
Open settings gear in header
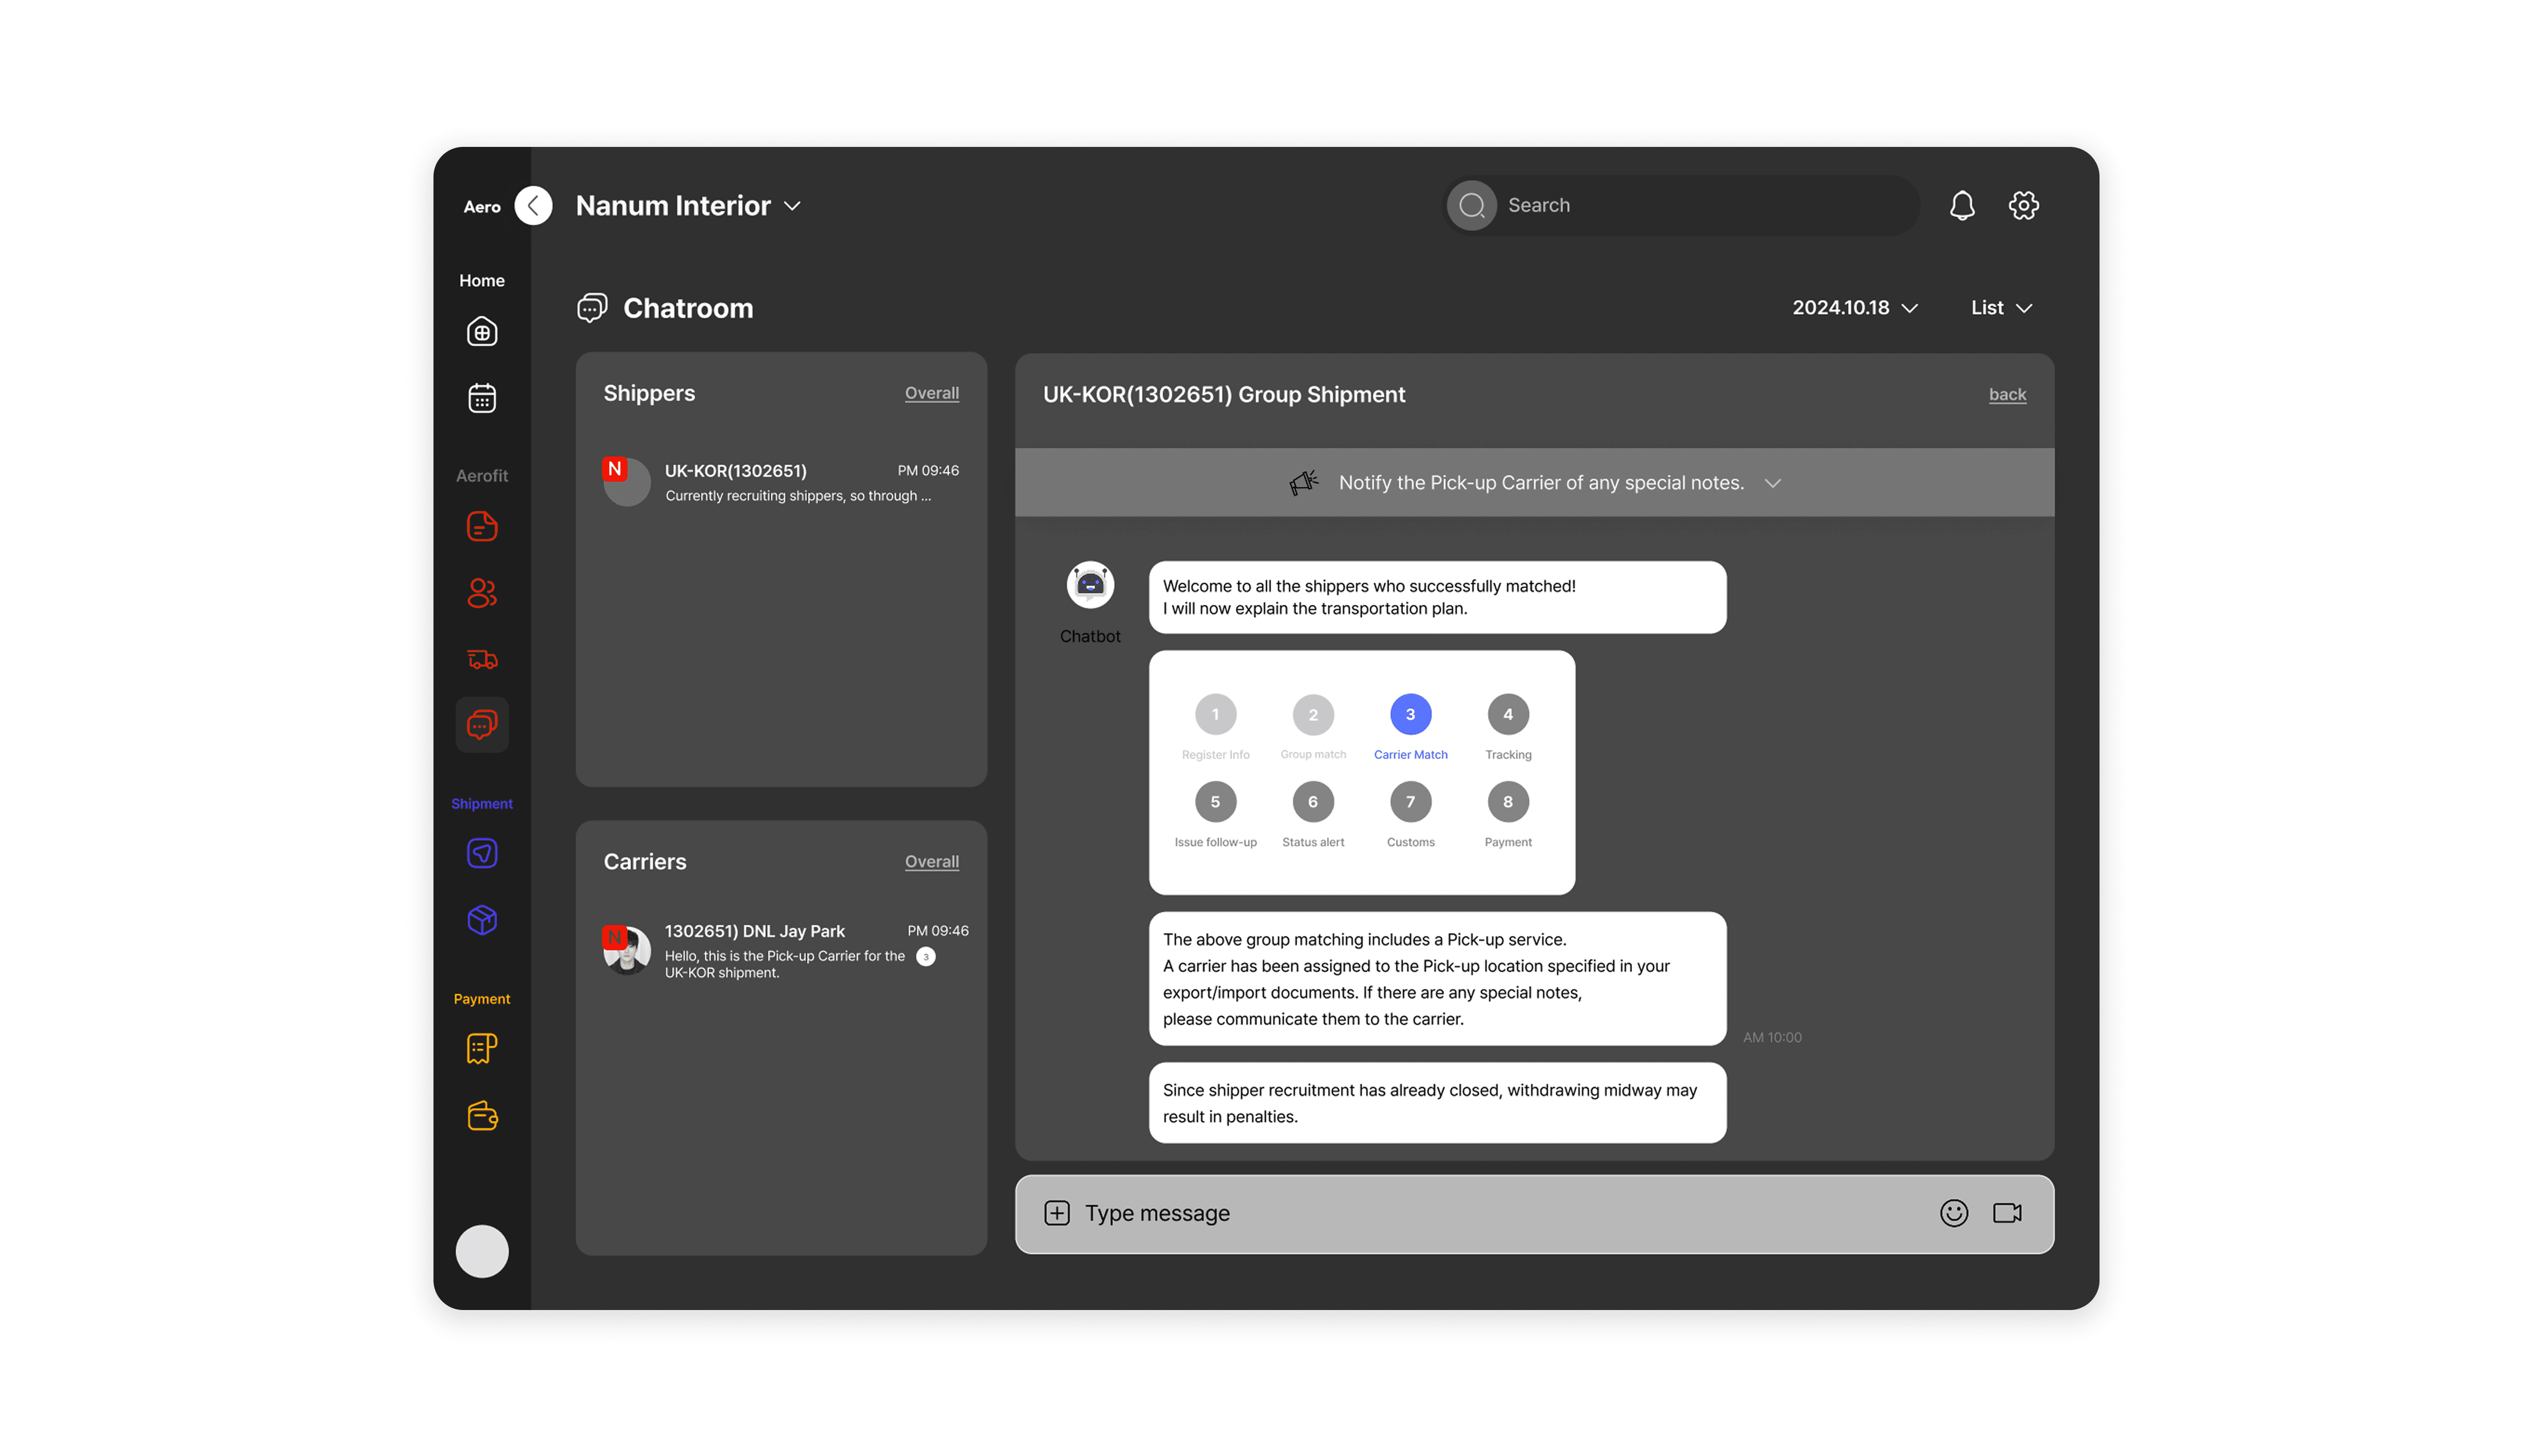click(x=2023, y=205)
